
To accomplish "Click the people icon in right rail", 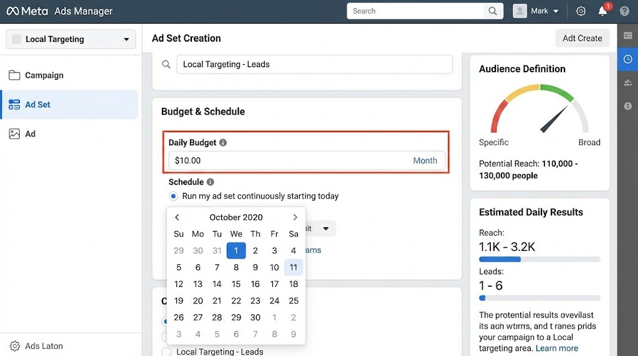I will pos(628,83).
